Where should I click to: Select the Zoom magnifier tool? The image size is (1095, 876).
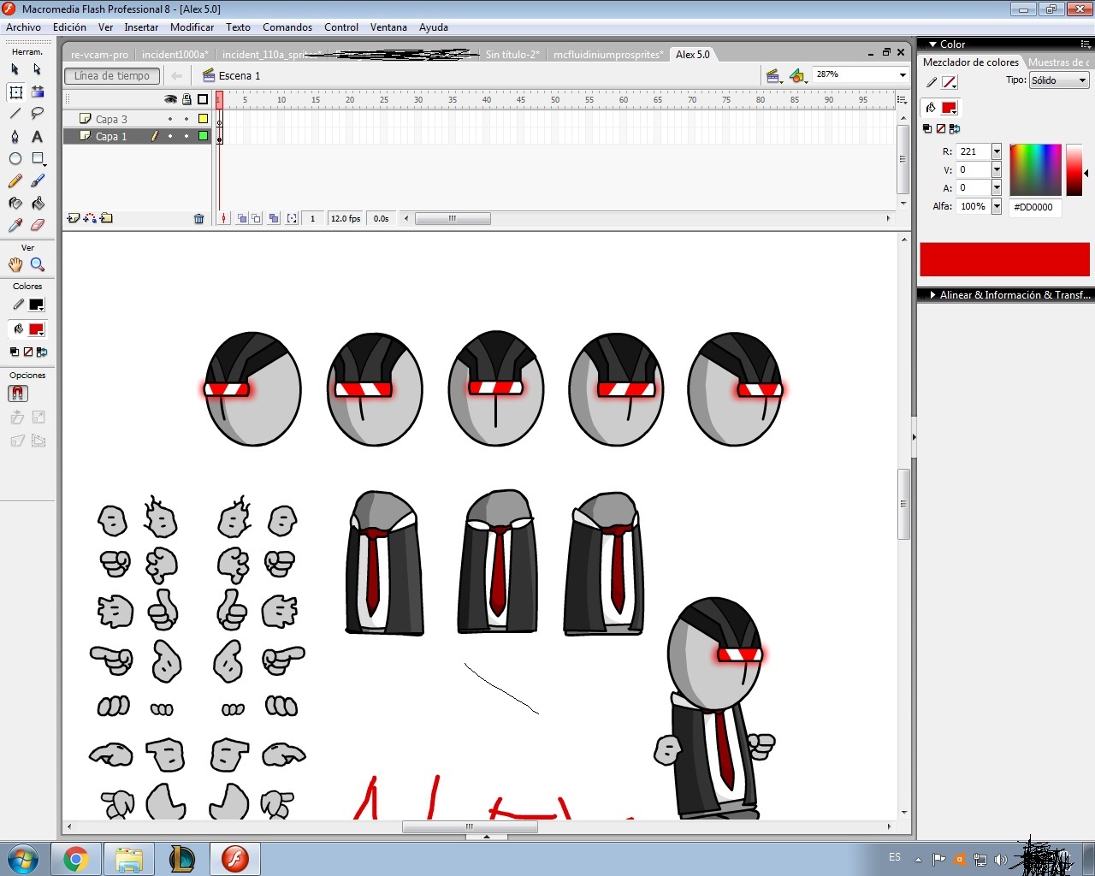point(38,264)
